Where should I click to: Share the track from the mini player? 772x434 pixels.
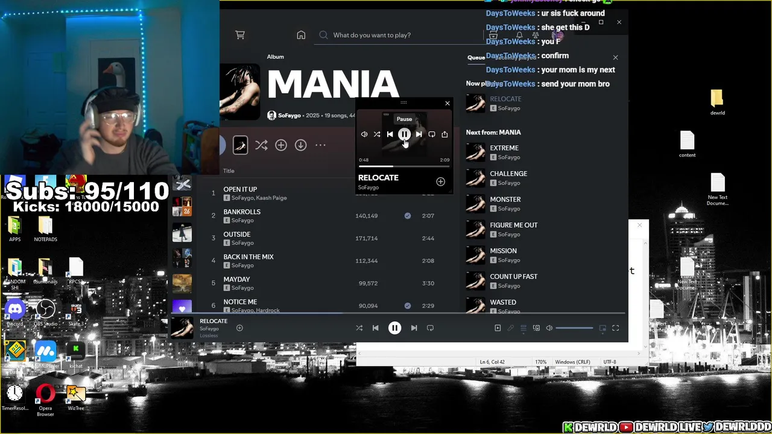coord(445,134)
